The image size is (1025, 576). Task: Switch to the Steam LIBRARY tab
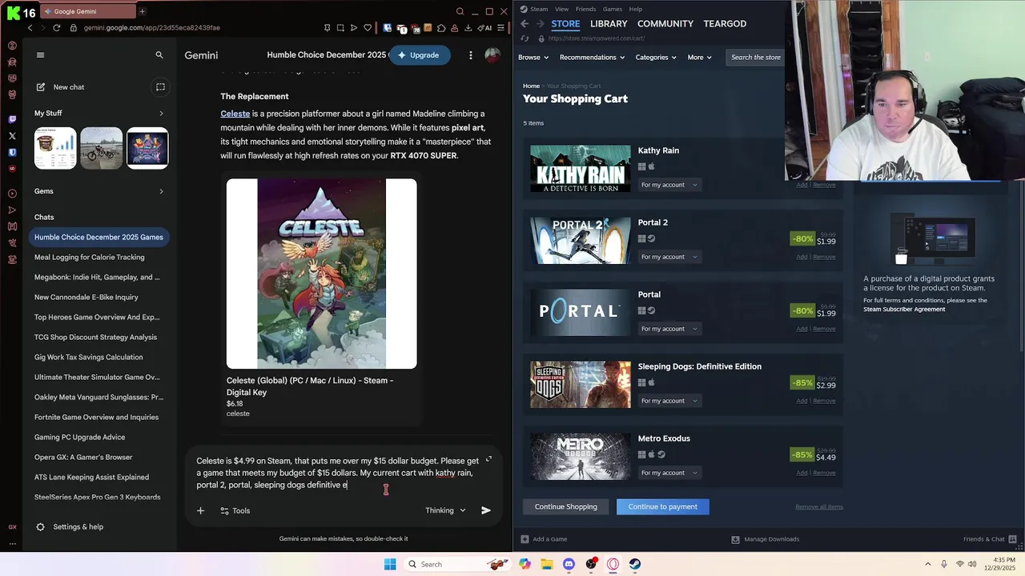(609, 24)
